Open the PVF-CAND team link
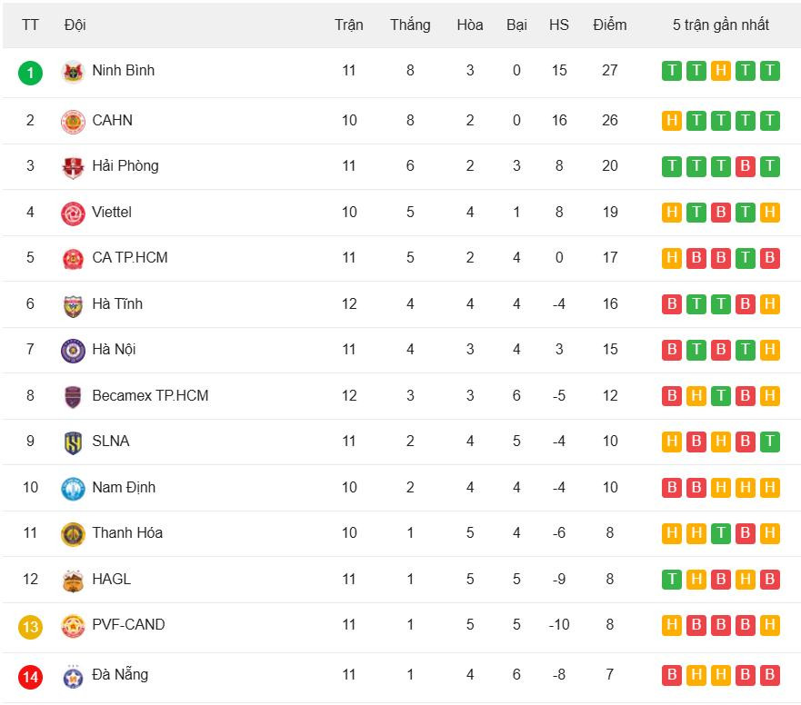Image resolution: width=801 pixels, height=705 pixels. pos(128,625)
